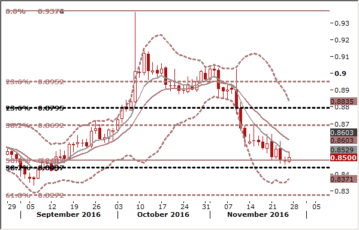
Task: Click the 0.91 price axis label
Action: click(342, 57)
